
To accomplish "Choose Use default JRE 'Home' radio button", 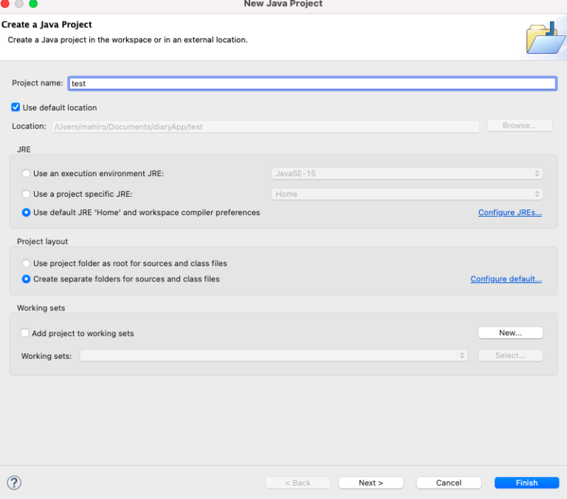I will click(27, 213).
